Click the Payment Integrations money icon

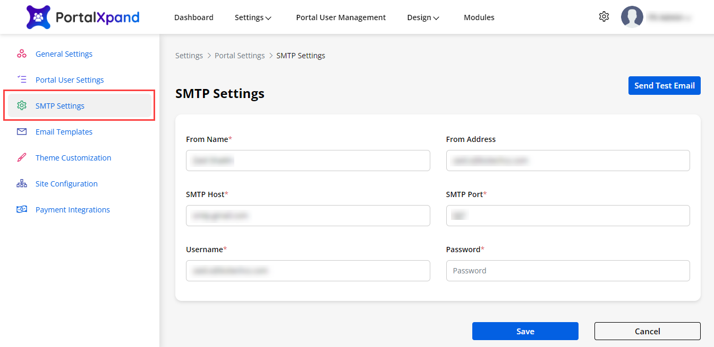(22, 209)
